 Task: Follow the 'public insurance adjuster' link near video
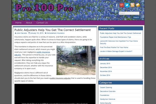[60, 78]
